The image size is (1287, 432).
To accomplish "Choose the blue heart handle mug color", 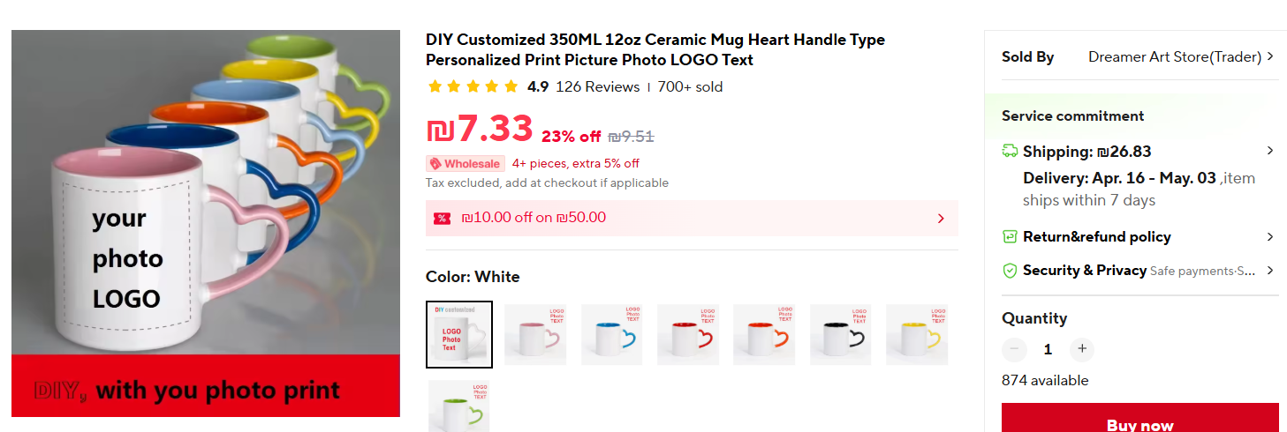I will click(612, 334).
